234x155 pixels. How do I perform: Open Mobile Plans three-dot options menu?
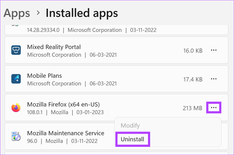point(214,79)
